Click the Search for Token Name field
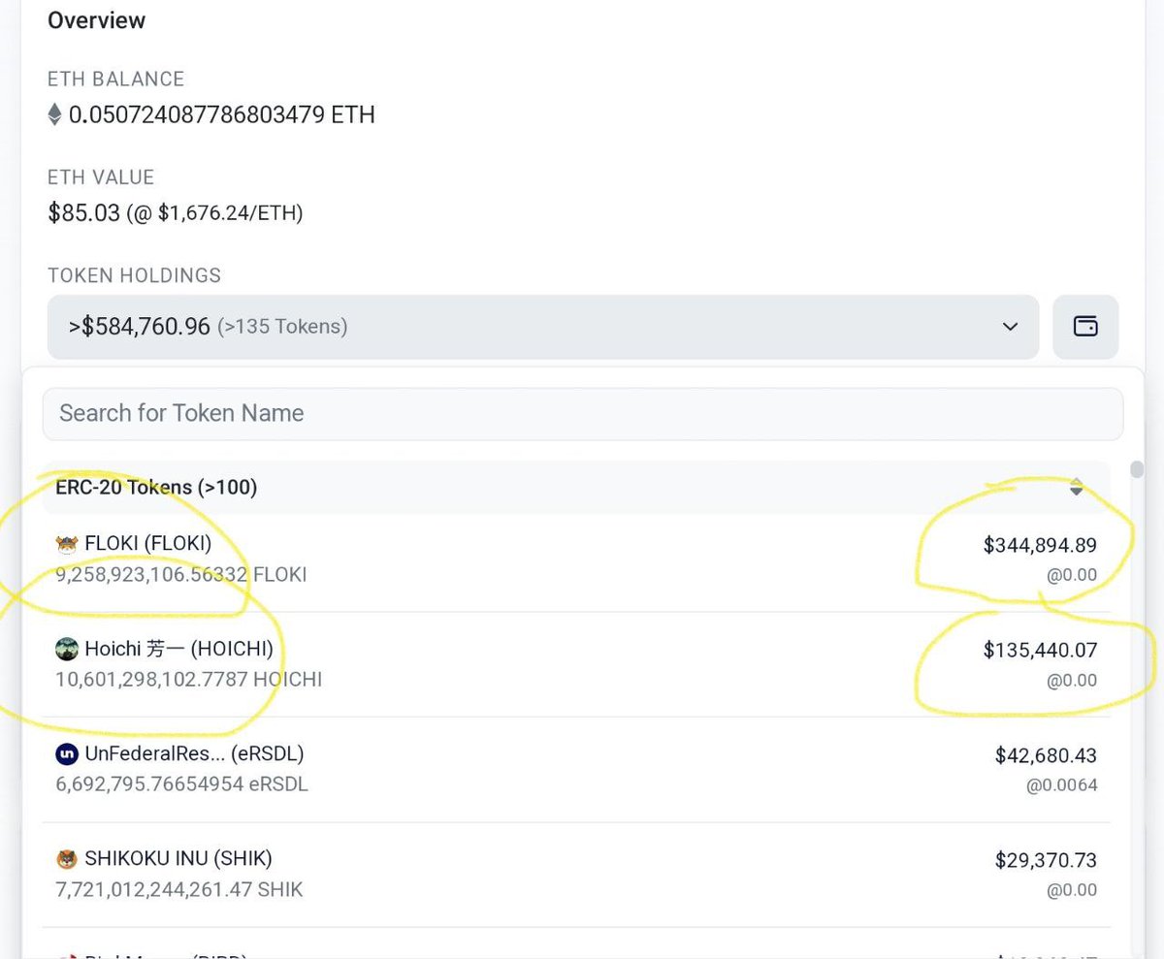This screenshot has width=1164, height=959. pyautogui.click(x=582, y=413)
